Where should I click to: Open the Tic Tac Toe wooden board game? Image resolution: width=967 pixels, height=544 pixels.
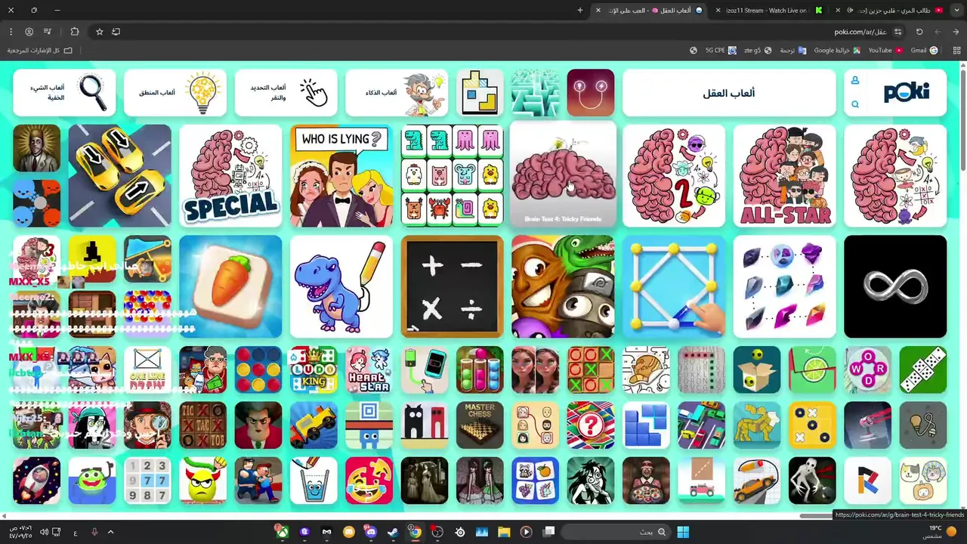click(202, 425)
